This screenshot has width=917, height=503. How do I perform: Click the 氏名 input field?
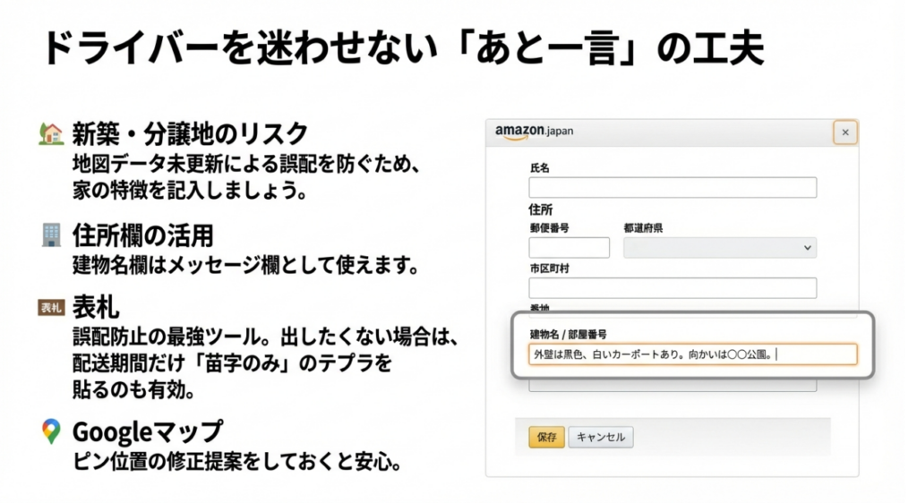(x=672, y=188)
